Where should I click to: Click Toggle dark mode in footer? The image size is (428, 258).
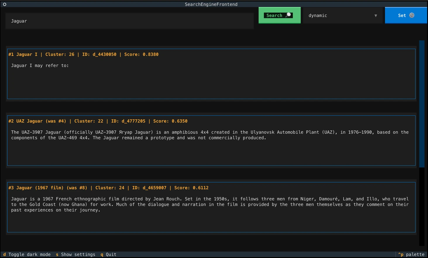[x=27, y=254]
